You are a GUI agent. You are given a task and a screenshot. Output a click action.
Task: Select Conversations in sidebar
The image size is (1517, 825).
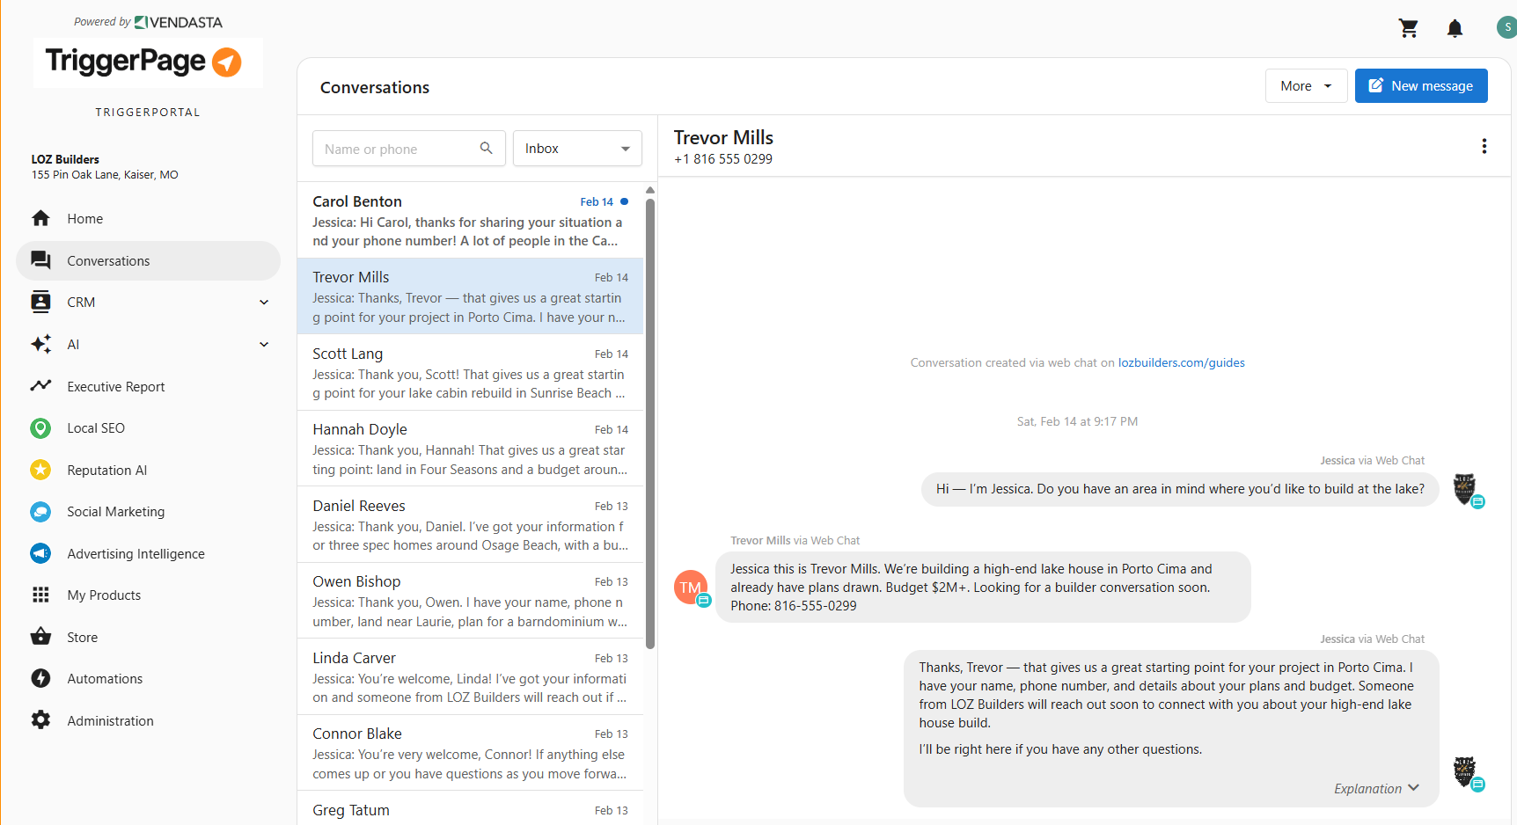[x=148, y=260]
